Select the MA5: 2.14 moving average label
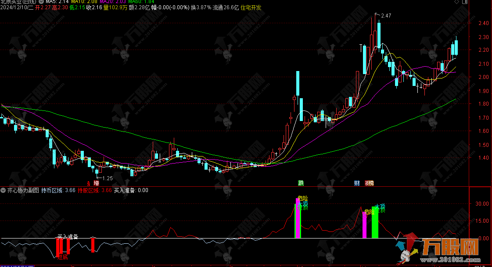 (57, 2)
